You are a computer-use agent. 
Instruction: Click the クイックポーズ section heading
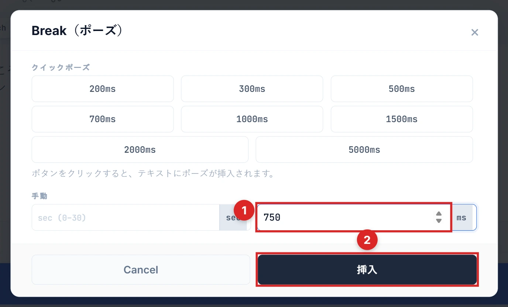61,67
